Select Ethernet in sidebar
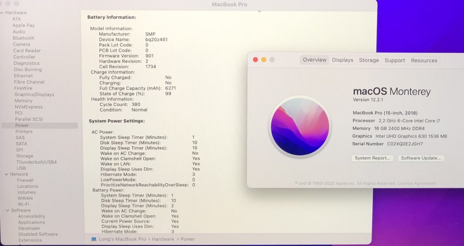The image size is (464, 246). click(x=23, y=76)
